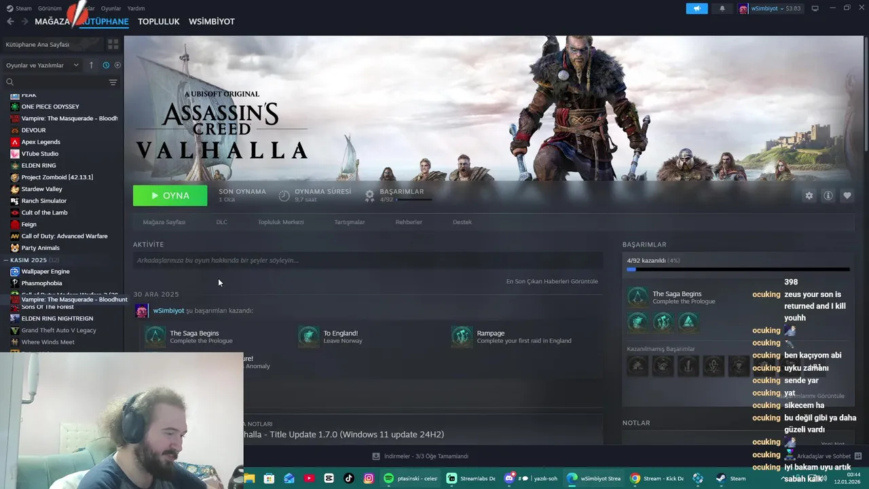Go to TOPLULUK tab
The height and width of the screenshot is (489, 869).
click(158, 22)
